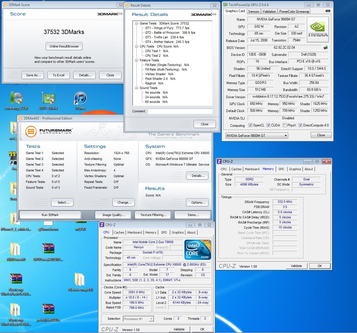Image resolution: width=357 pixels, height=333 pixels.
Task: Open the PowerColor Giveaway tab
Action: (x=294, y=12)
